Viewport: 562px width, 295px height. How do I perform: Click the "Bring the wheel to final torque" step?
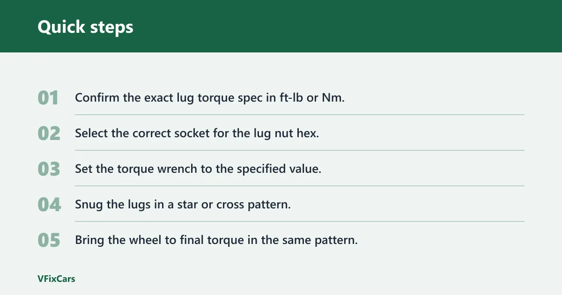click(x=216, y=240)
